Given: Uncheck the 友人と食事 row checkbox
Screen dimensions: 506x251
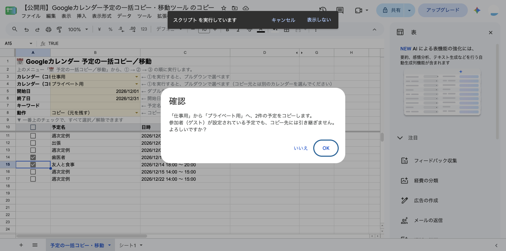Looking at the screenshot, I should [33, 165].
